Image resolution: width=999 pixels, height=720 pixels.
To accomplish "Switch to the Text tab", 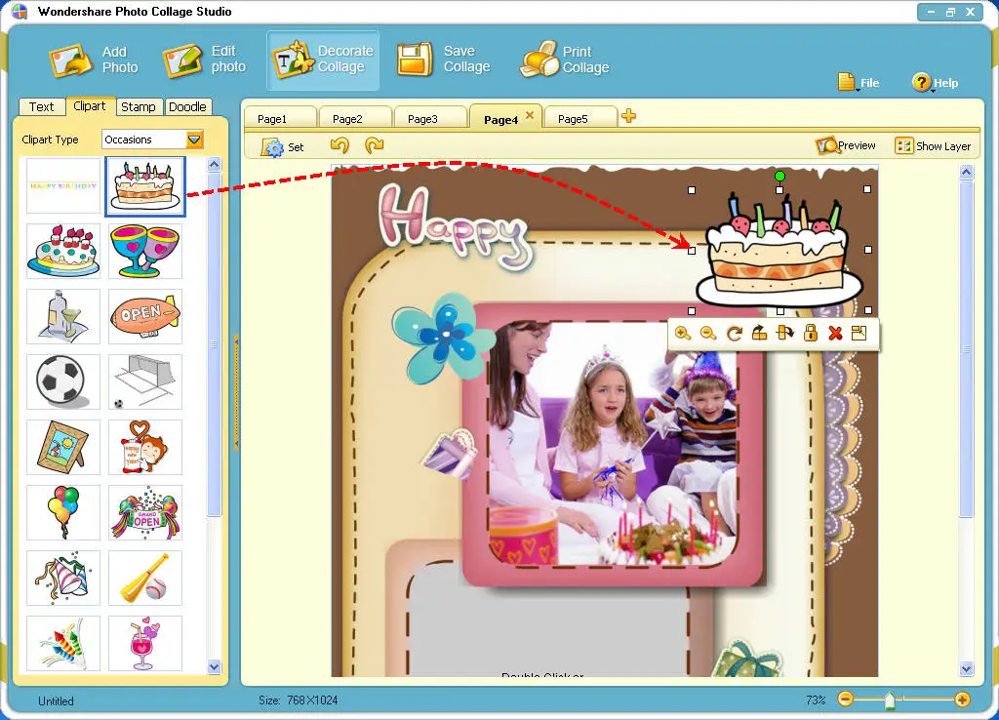I will coord(41,106).
